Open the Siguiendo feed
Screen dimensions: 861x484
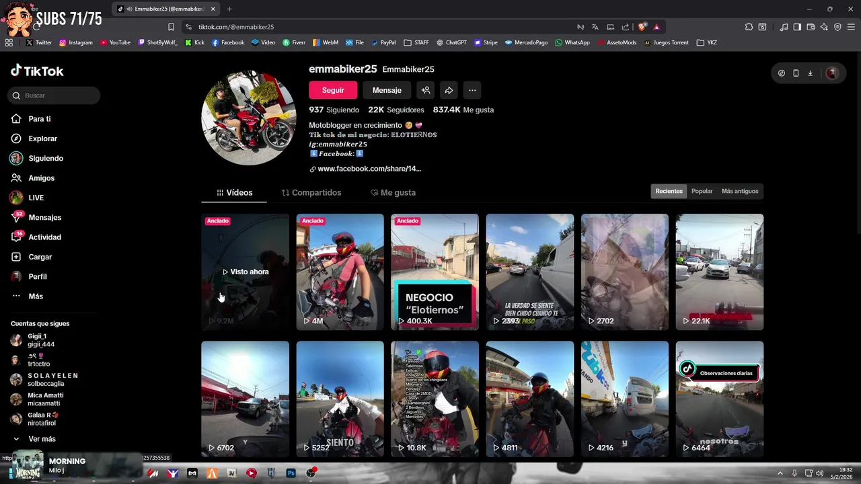click(37, 158)
